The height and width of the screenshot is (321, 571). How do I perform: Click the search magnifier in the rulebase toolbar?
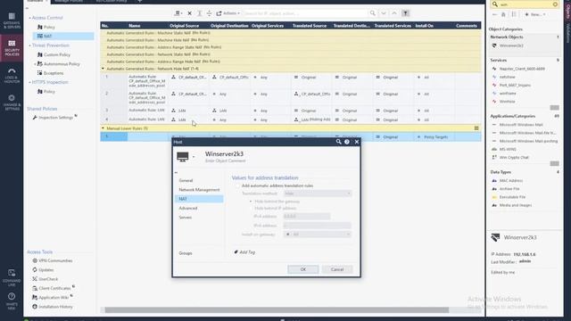coord(373,13)
